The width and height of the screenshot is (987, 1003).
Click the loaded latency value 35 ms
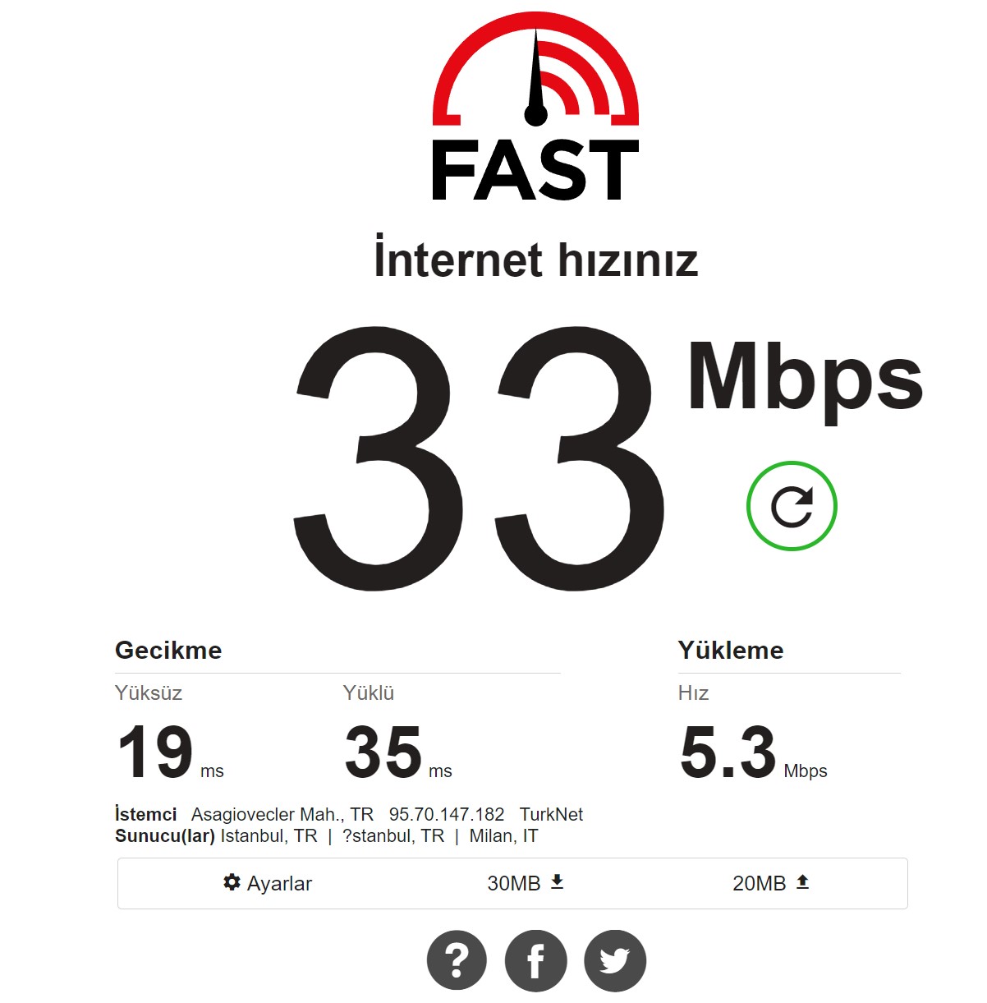(398, 752)
